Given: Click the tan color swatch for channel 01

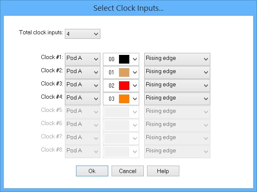Looking at the screenshot, I should (124, 72).
